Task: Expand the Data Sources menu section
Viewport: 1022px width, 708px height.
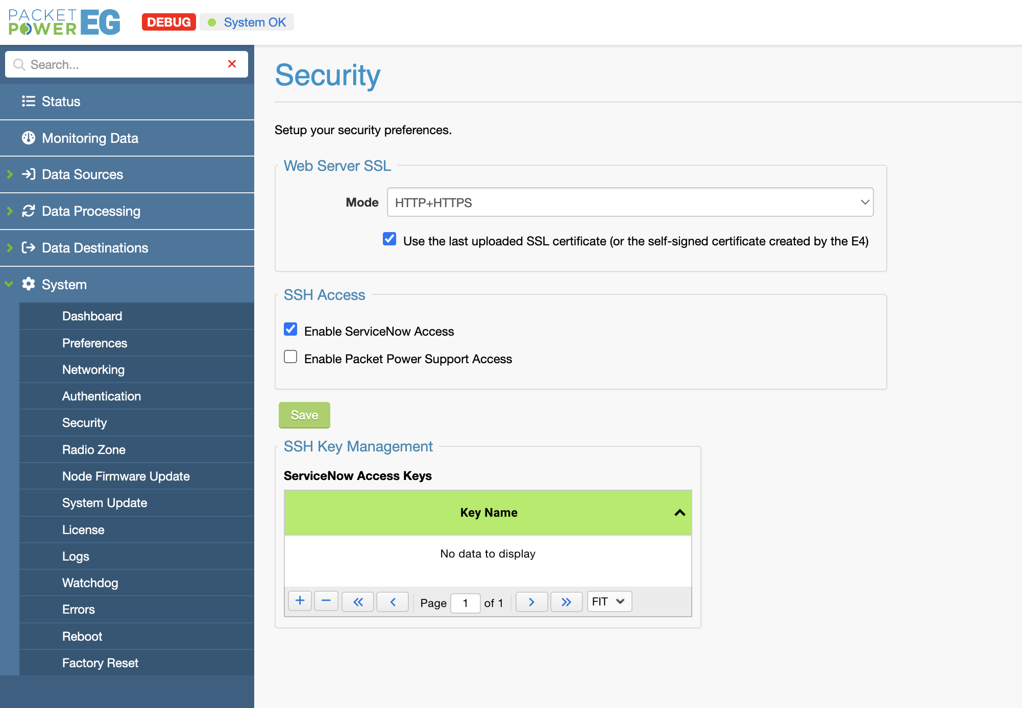Action: click(x=82, y=174)
